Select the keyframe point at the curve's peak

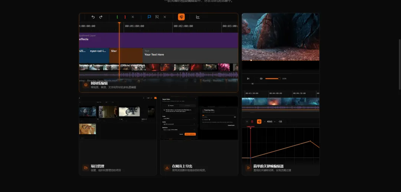click(310, 141)
